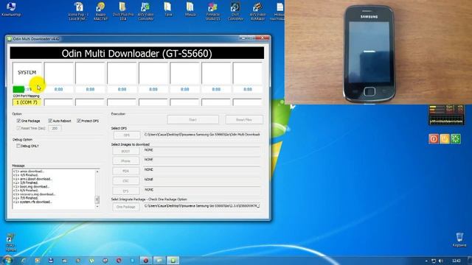
Task: Launch Internet Explorer from the taskbar
Action: click(24, 261)
